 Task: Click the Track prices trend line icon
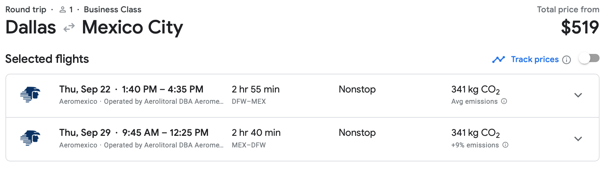point(498,59)
